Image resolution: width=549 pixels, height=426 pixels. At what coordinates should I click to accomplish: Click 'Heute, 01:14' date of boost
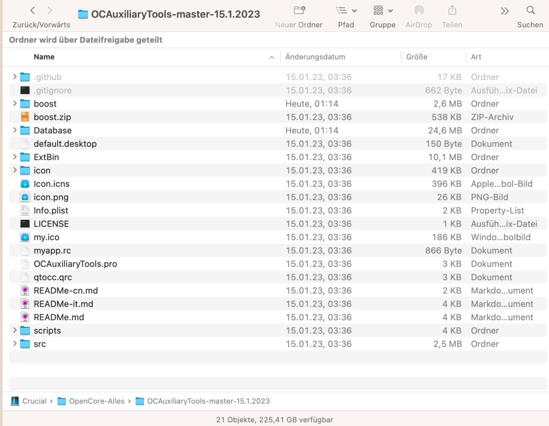[312, 104]
